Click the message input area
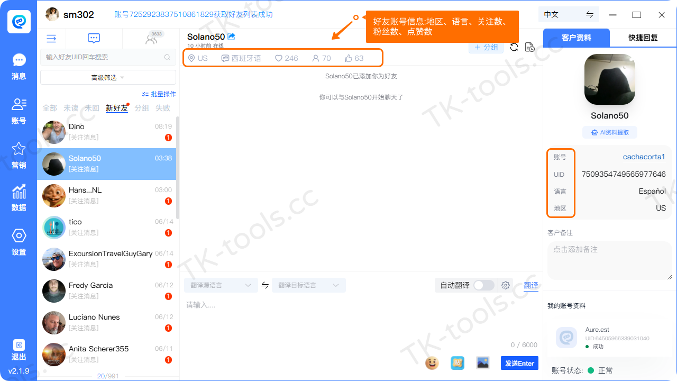The image size is (677, 381). pyautogui.click(x=361, y=320)
